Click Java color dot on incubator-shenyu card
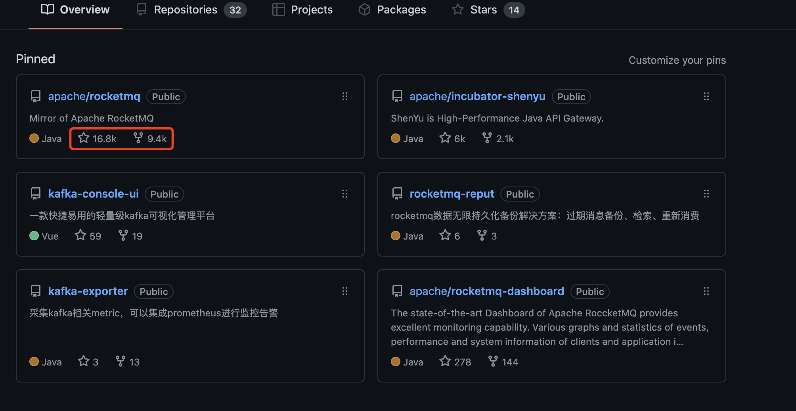Image resolution: width=796 pixels, height=411 pixels. 396,138
